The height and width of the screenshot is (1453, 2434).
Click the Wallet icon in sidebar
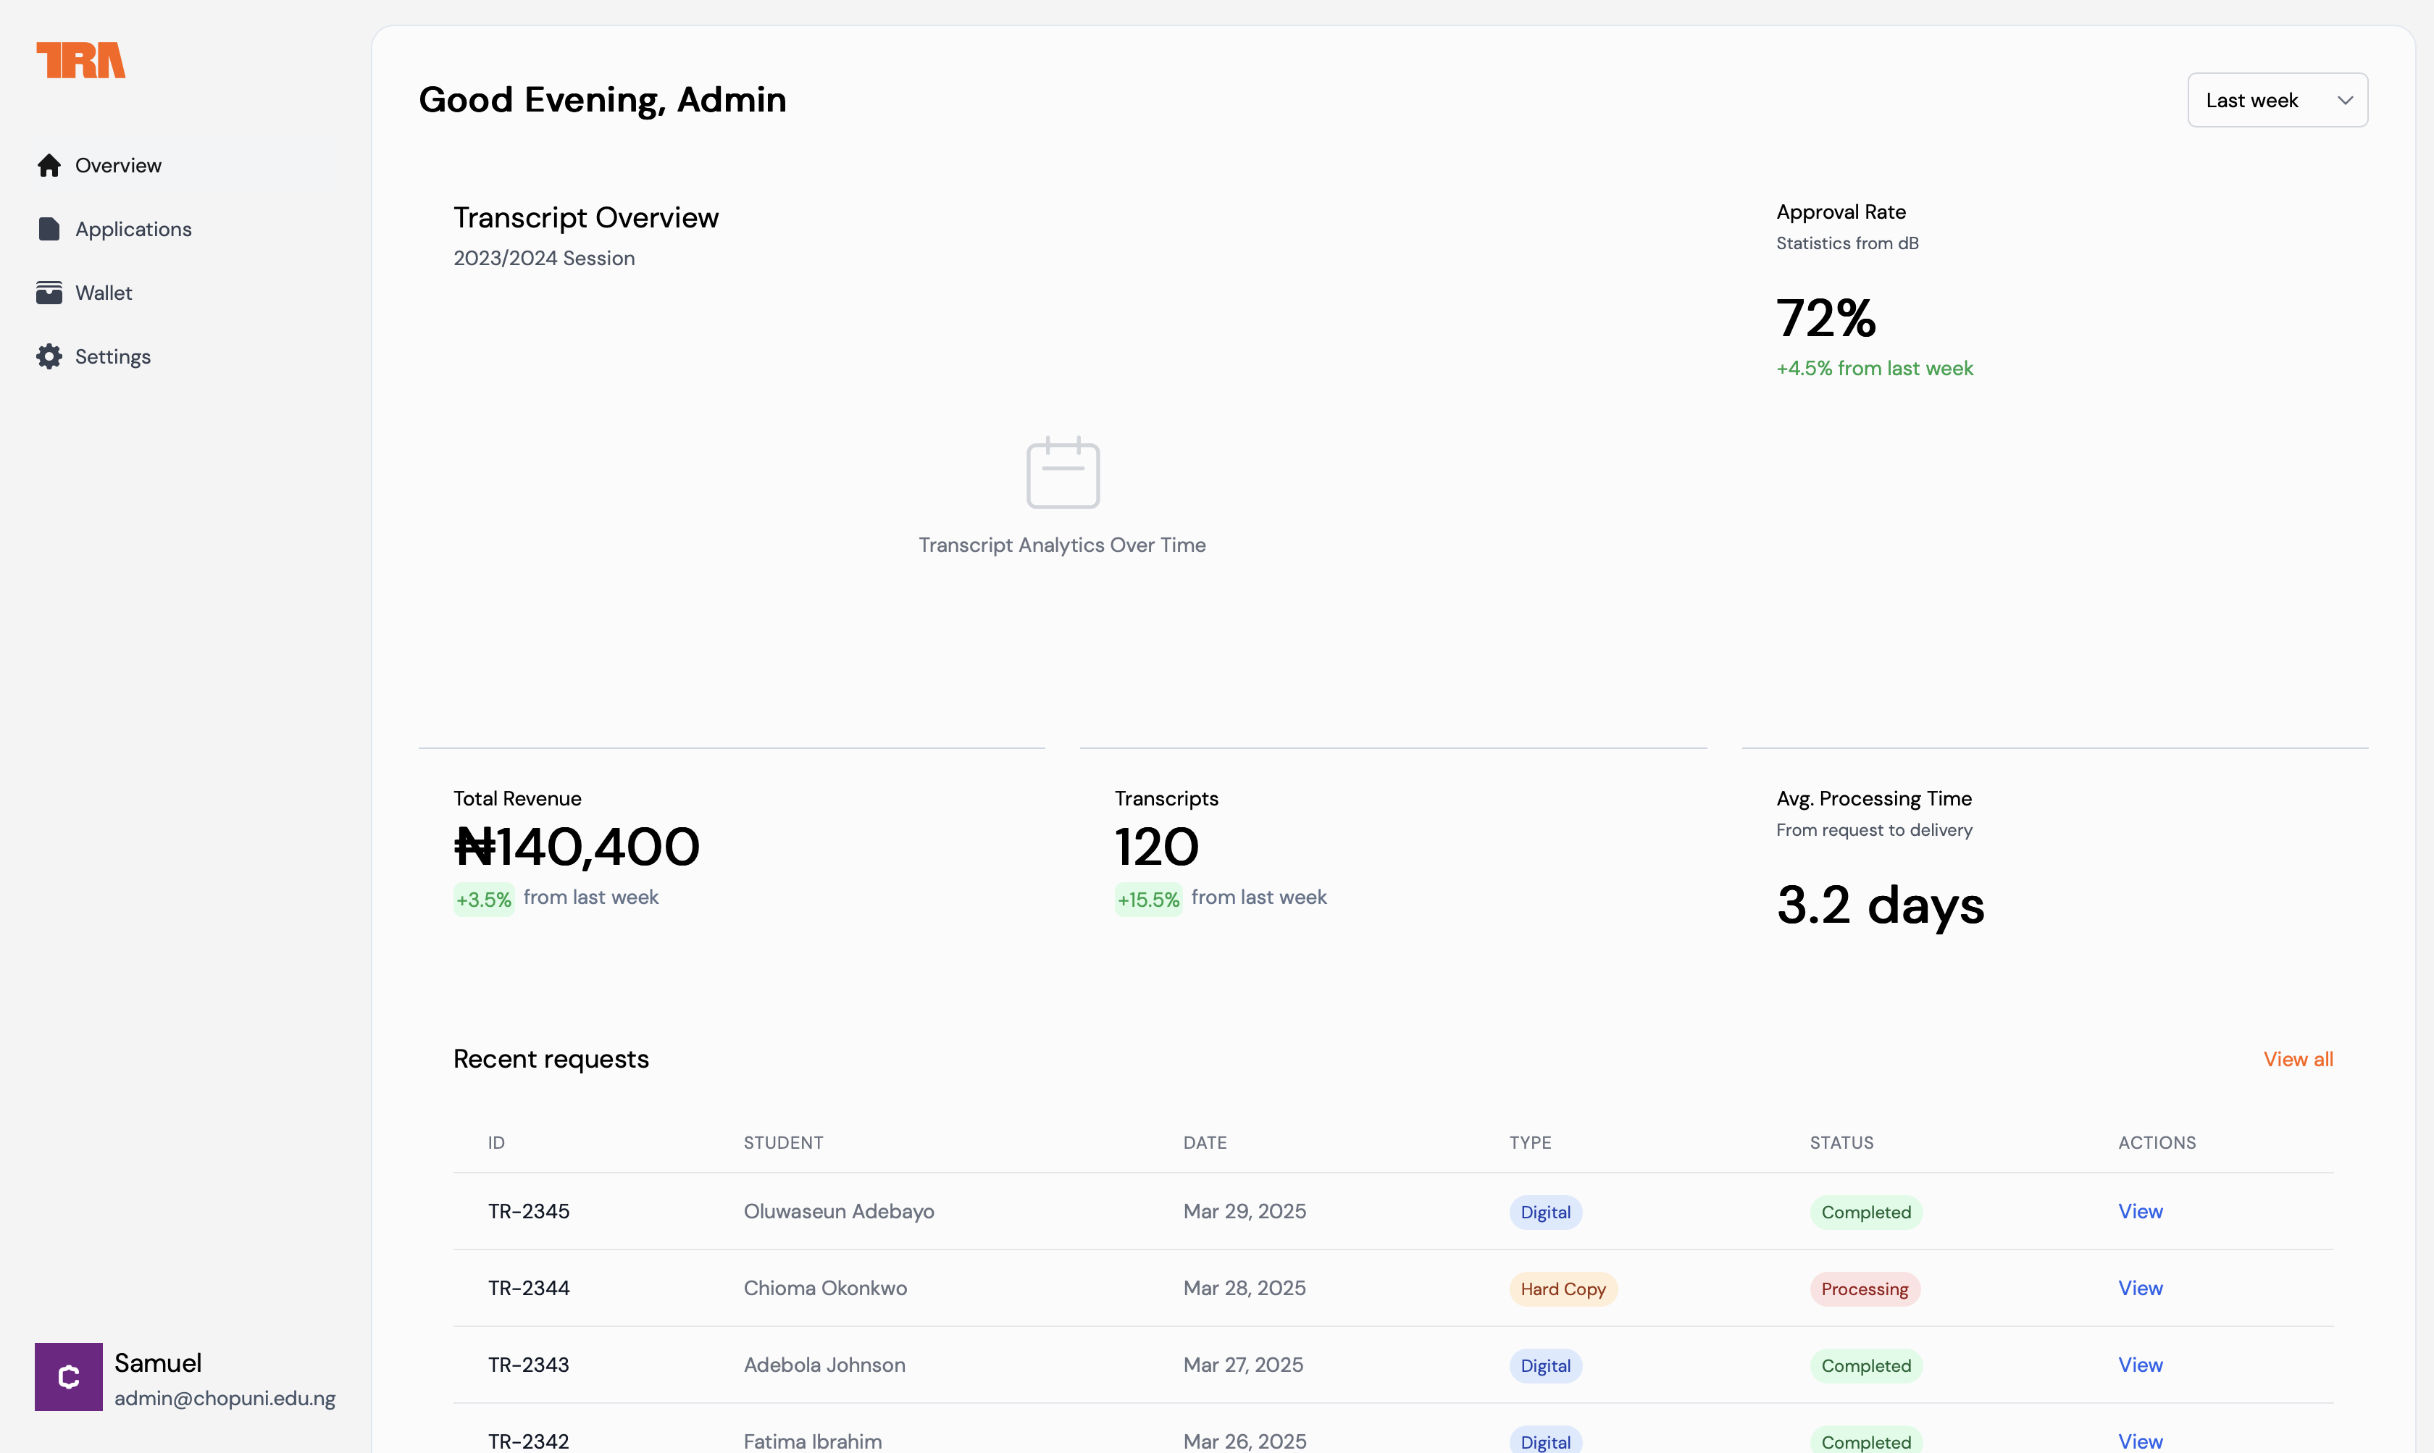[x=49, y=293]
